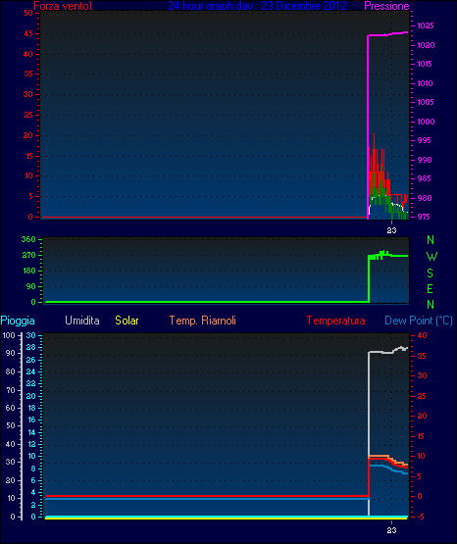The image size is (457, 544).
Task: Click the "Dew Point (°C)" legend label
Action: pos(419,321)
